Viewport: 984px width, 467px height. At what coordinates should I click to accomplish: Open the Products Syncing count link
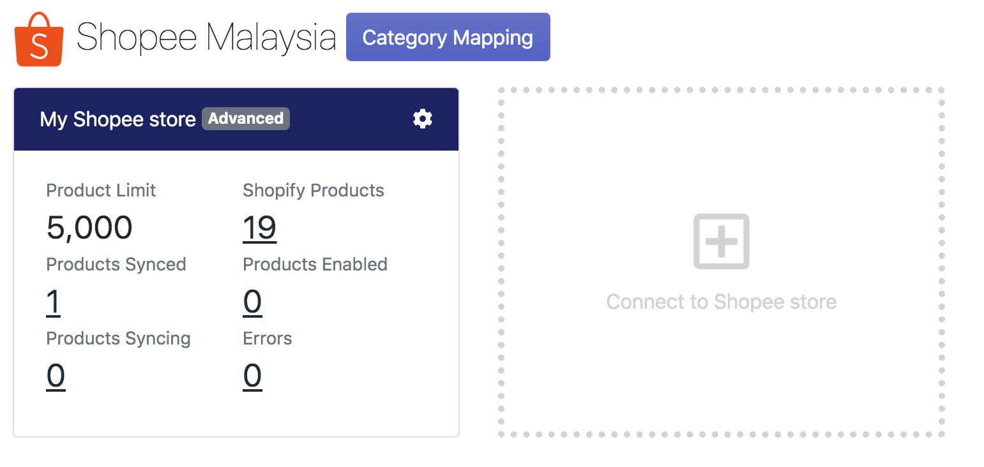(56, 376)
